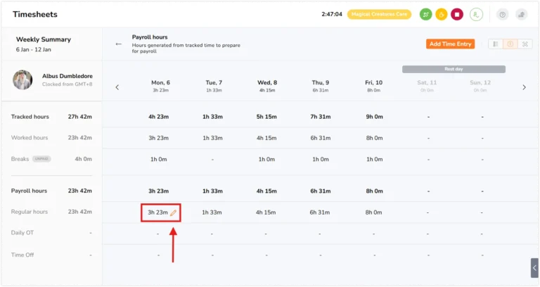Expand the collapsed side panel chevron tab
This screenshot has height=287, width=540.
[x=534, y=268]
